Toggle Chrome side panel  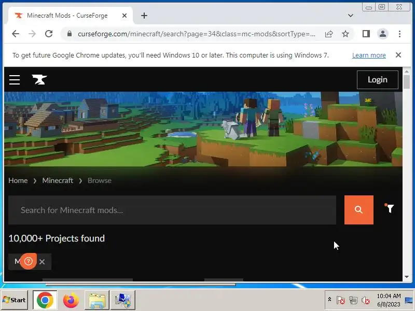(x=366, y=34)
